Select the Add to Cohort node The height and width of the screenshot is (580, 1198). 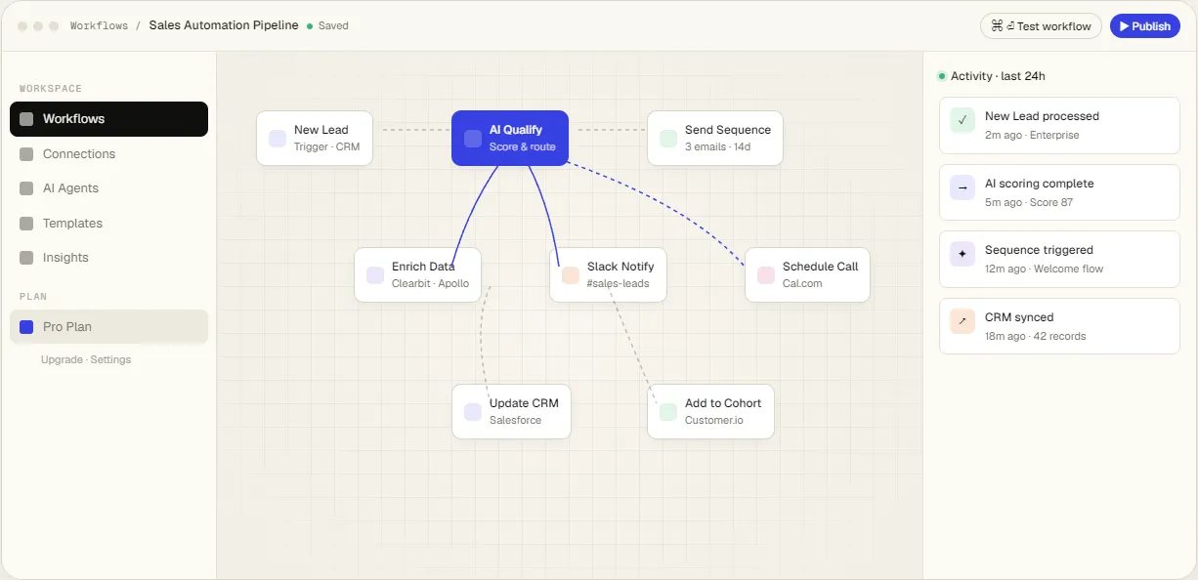[x=710, y=412]
